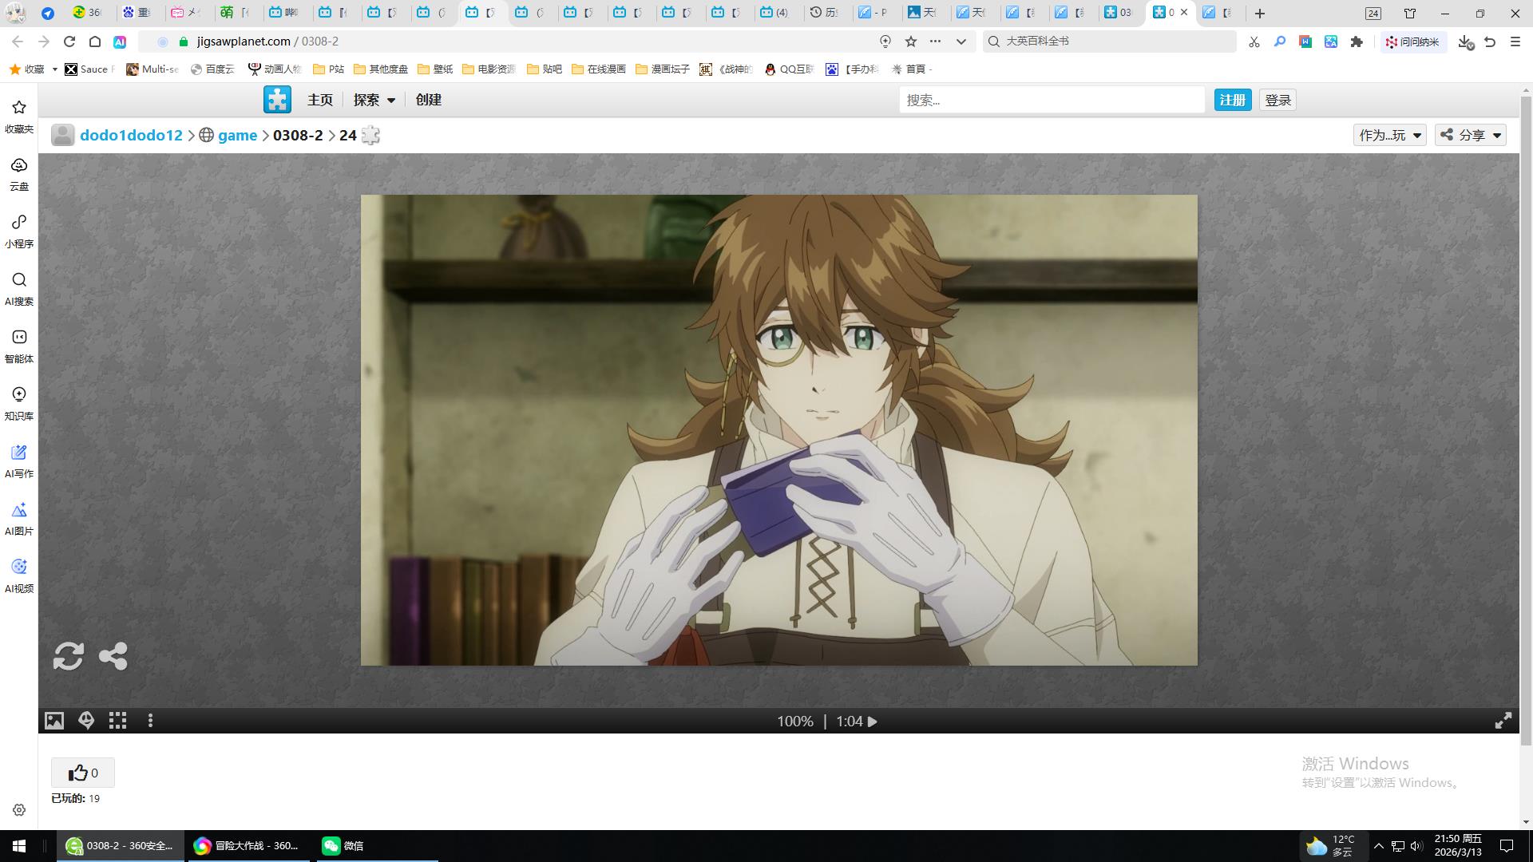Click the restart puzzle refresh icon
This screenshot has width=1533, height=862.
click(x=68, y=656)
